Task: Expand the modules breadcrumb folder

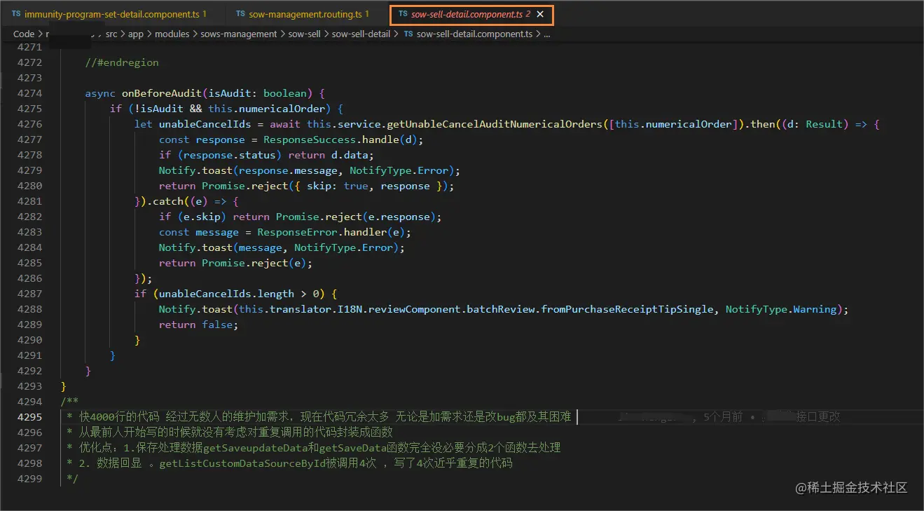Action: point(172,34)
